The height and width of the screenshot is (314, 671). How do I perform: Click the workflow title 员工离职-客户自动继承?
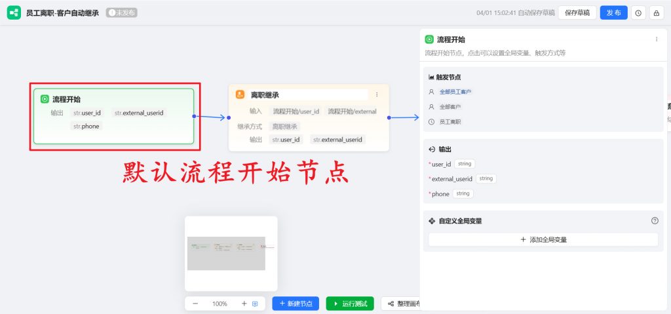62,13
